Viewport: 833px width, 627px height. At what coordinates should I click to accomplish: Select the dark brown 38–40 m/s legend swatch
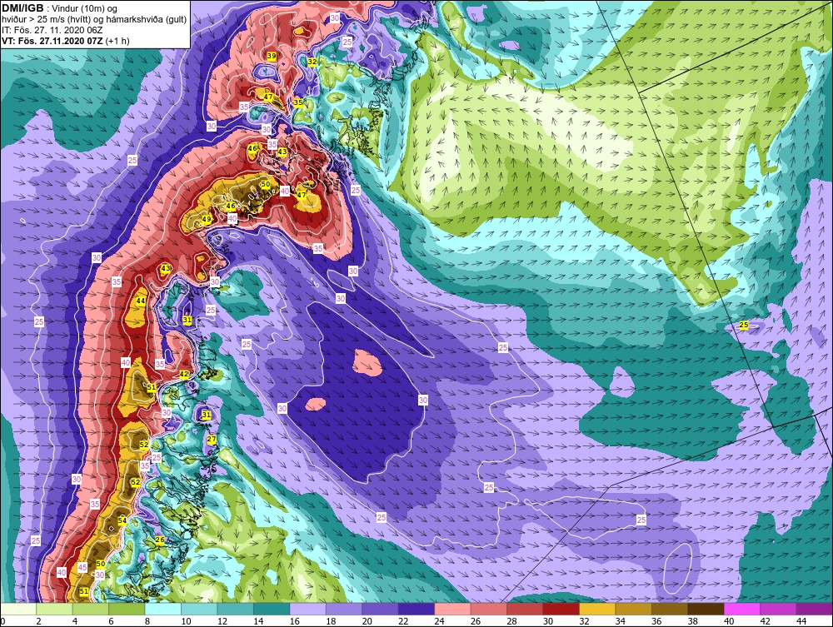(x=706, y=609)
